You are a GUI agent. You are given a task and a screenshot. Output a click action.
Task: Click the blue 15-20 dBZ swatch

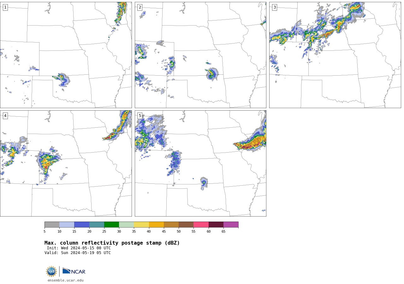[x=82, y=224]
